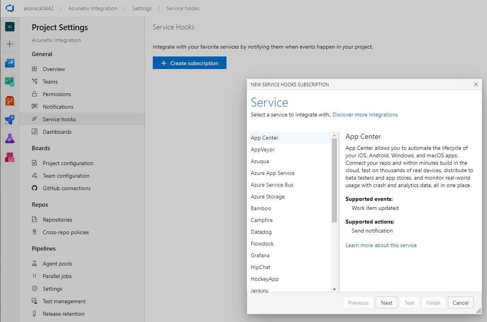Screen dimensions: 487x322
Task: Click the Team configuration icon
Action: [35, 176]
